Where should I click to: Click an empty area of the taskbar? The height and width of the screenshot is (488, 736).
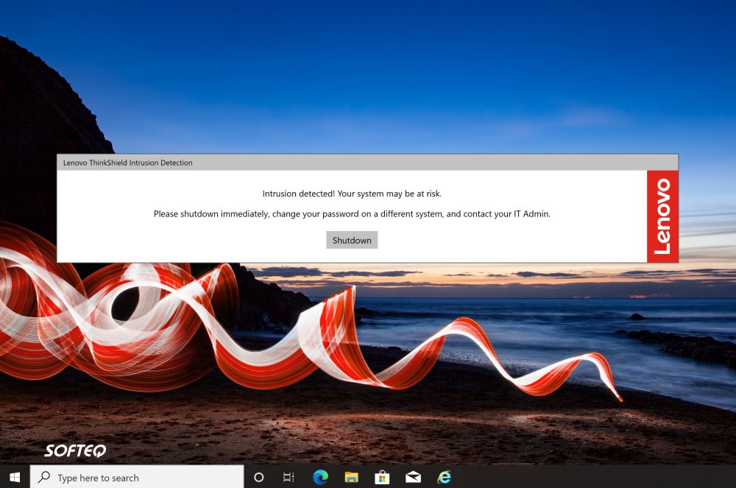coord(589,477)
